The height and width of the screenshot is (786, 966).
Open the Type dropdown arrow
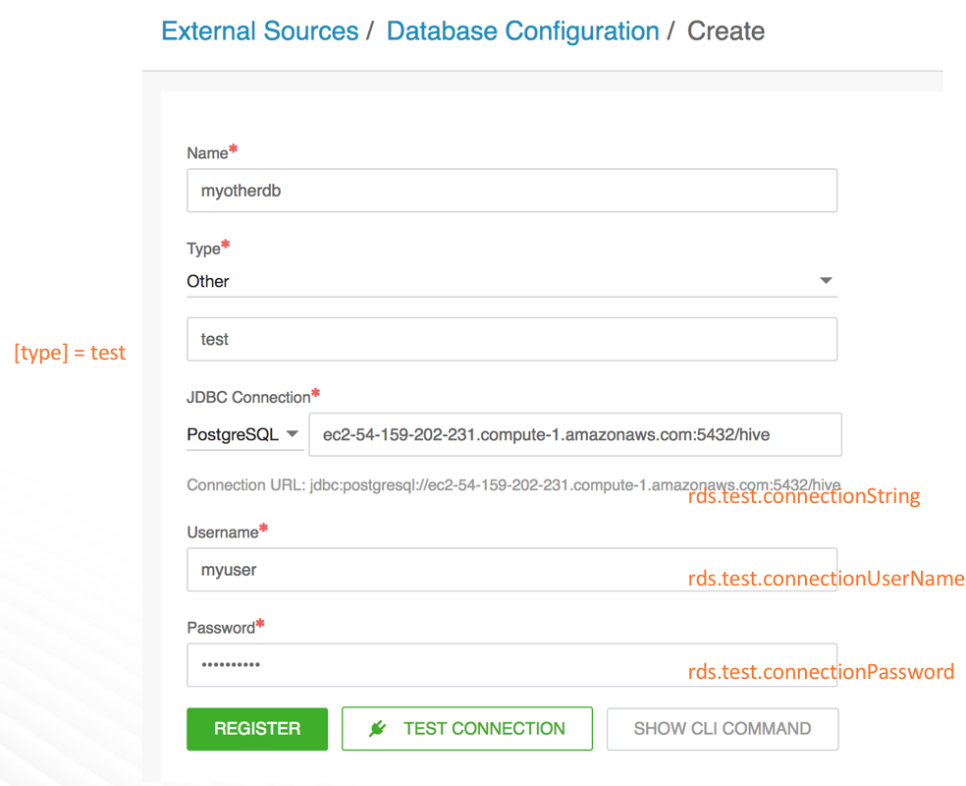point(826,280)
